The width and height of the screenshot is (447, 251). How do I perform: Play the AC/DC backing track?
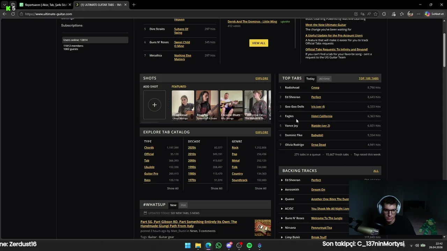(282, 208)
